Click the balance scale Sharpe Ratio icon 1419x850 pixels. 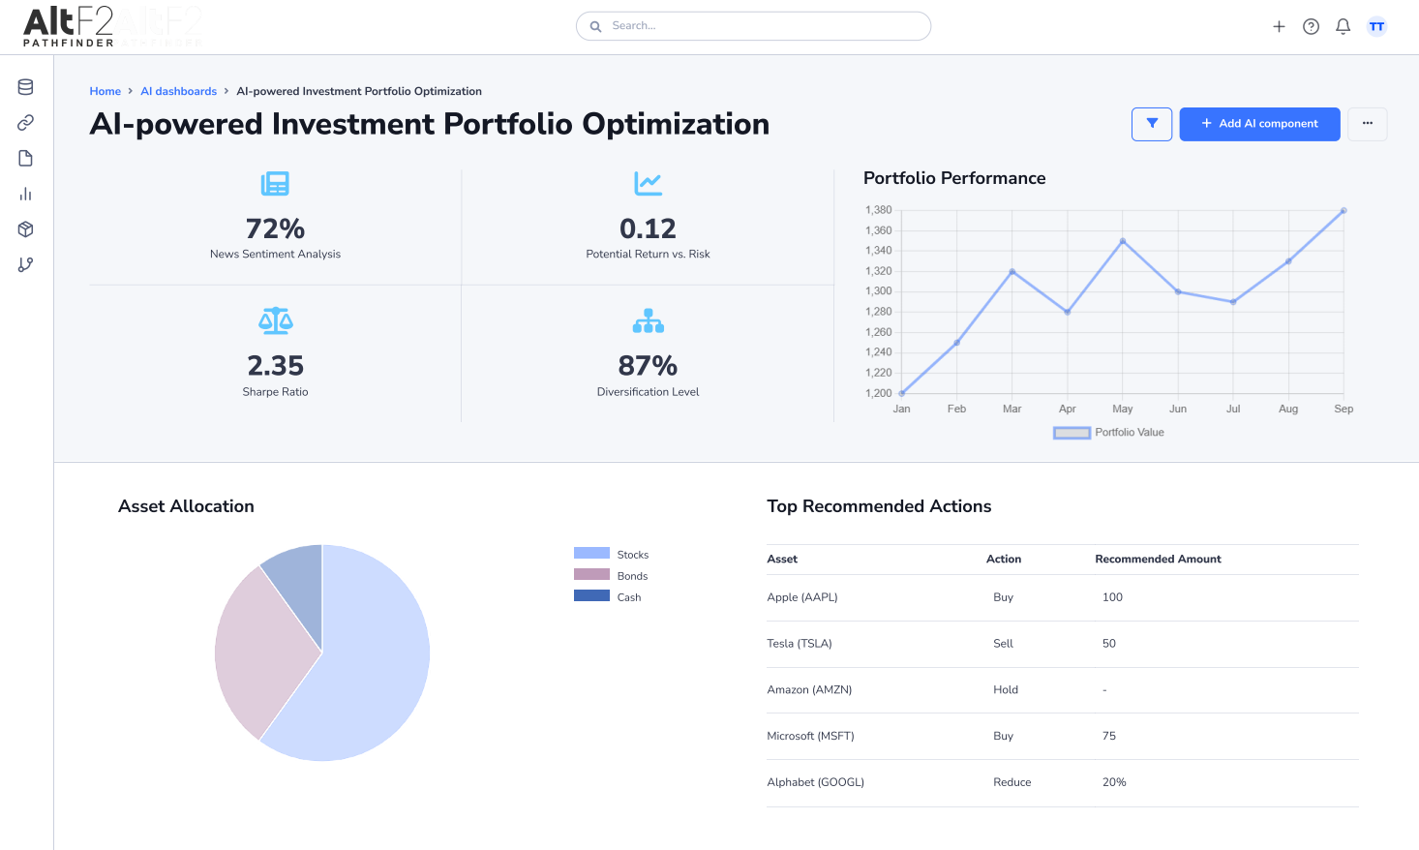pyautogui.click(x=276, y=320)
